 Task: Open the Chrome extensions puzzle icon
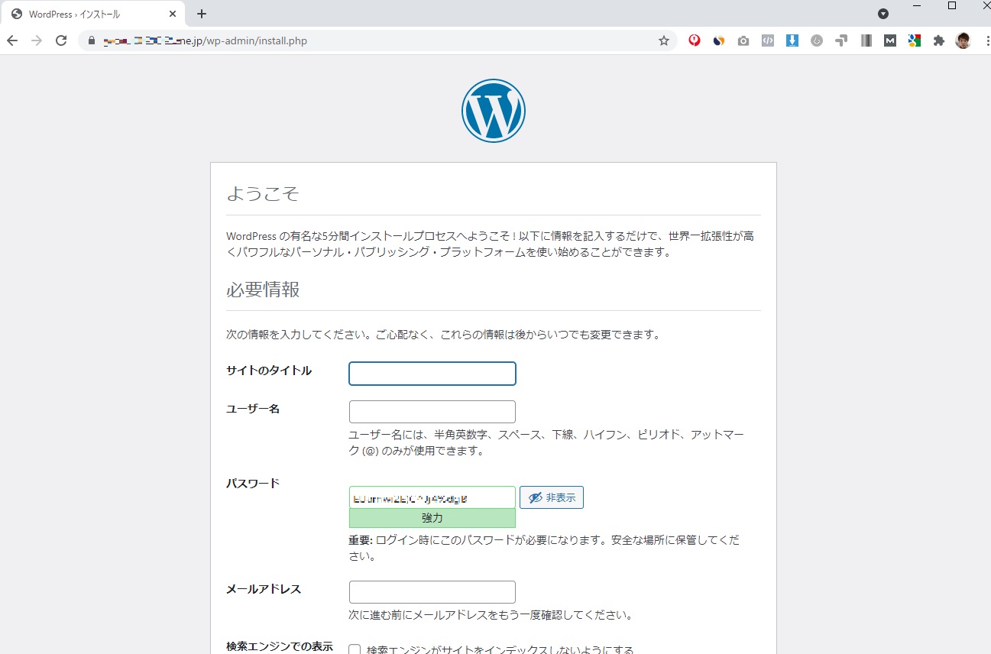coord(938,40)
